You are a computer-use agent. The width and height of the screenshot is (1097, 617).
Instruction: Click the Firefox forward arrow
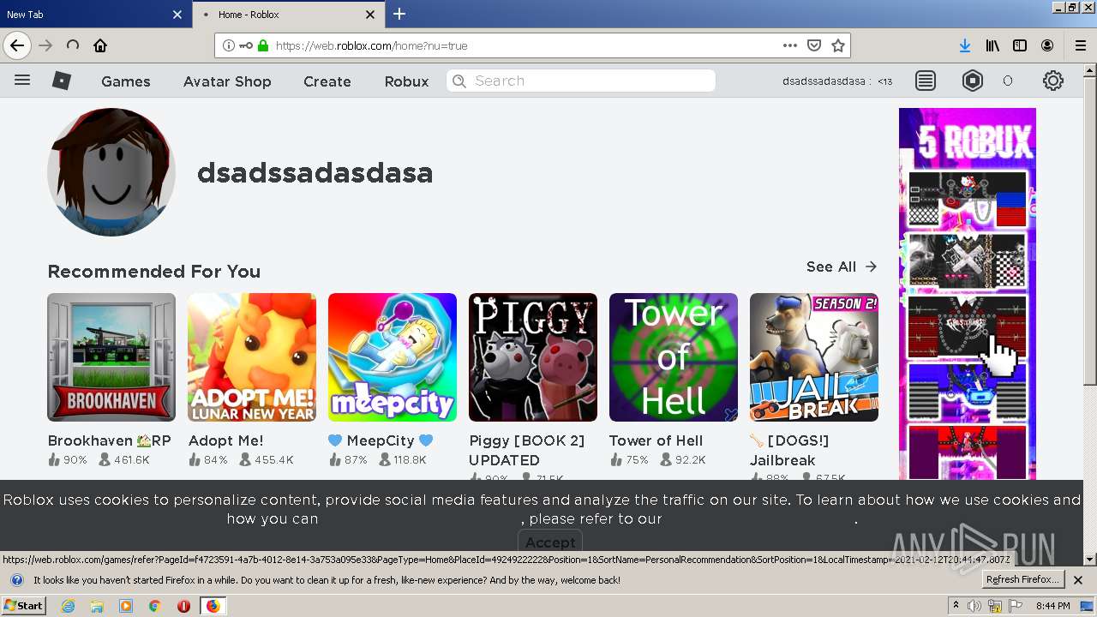(x=45, y=45)
